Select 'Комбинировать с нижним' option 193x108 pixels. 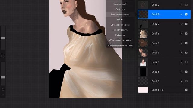[120, 45]
